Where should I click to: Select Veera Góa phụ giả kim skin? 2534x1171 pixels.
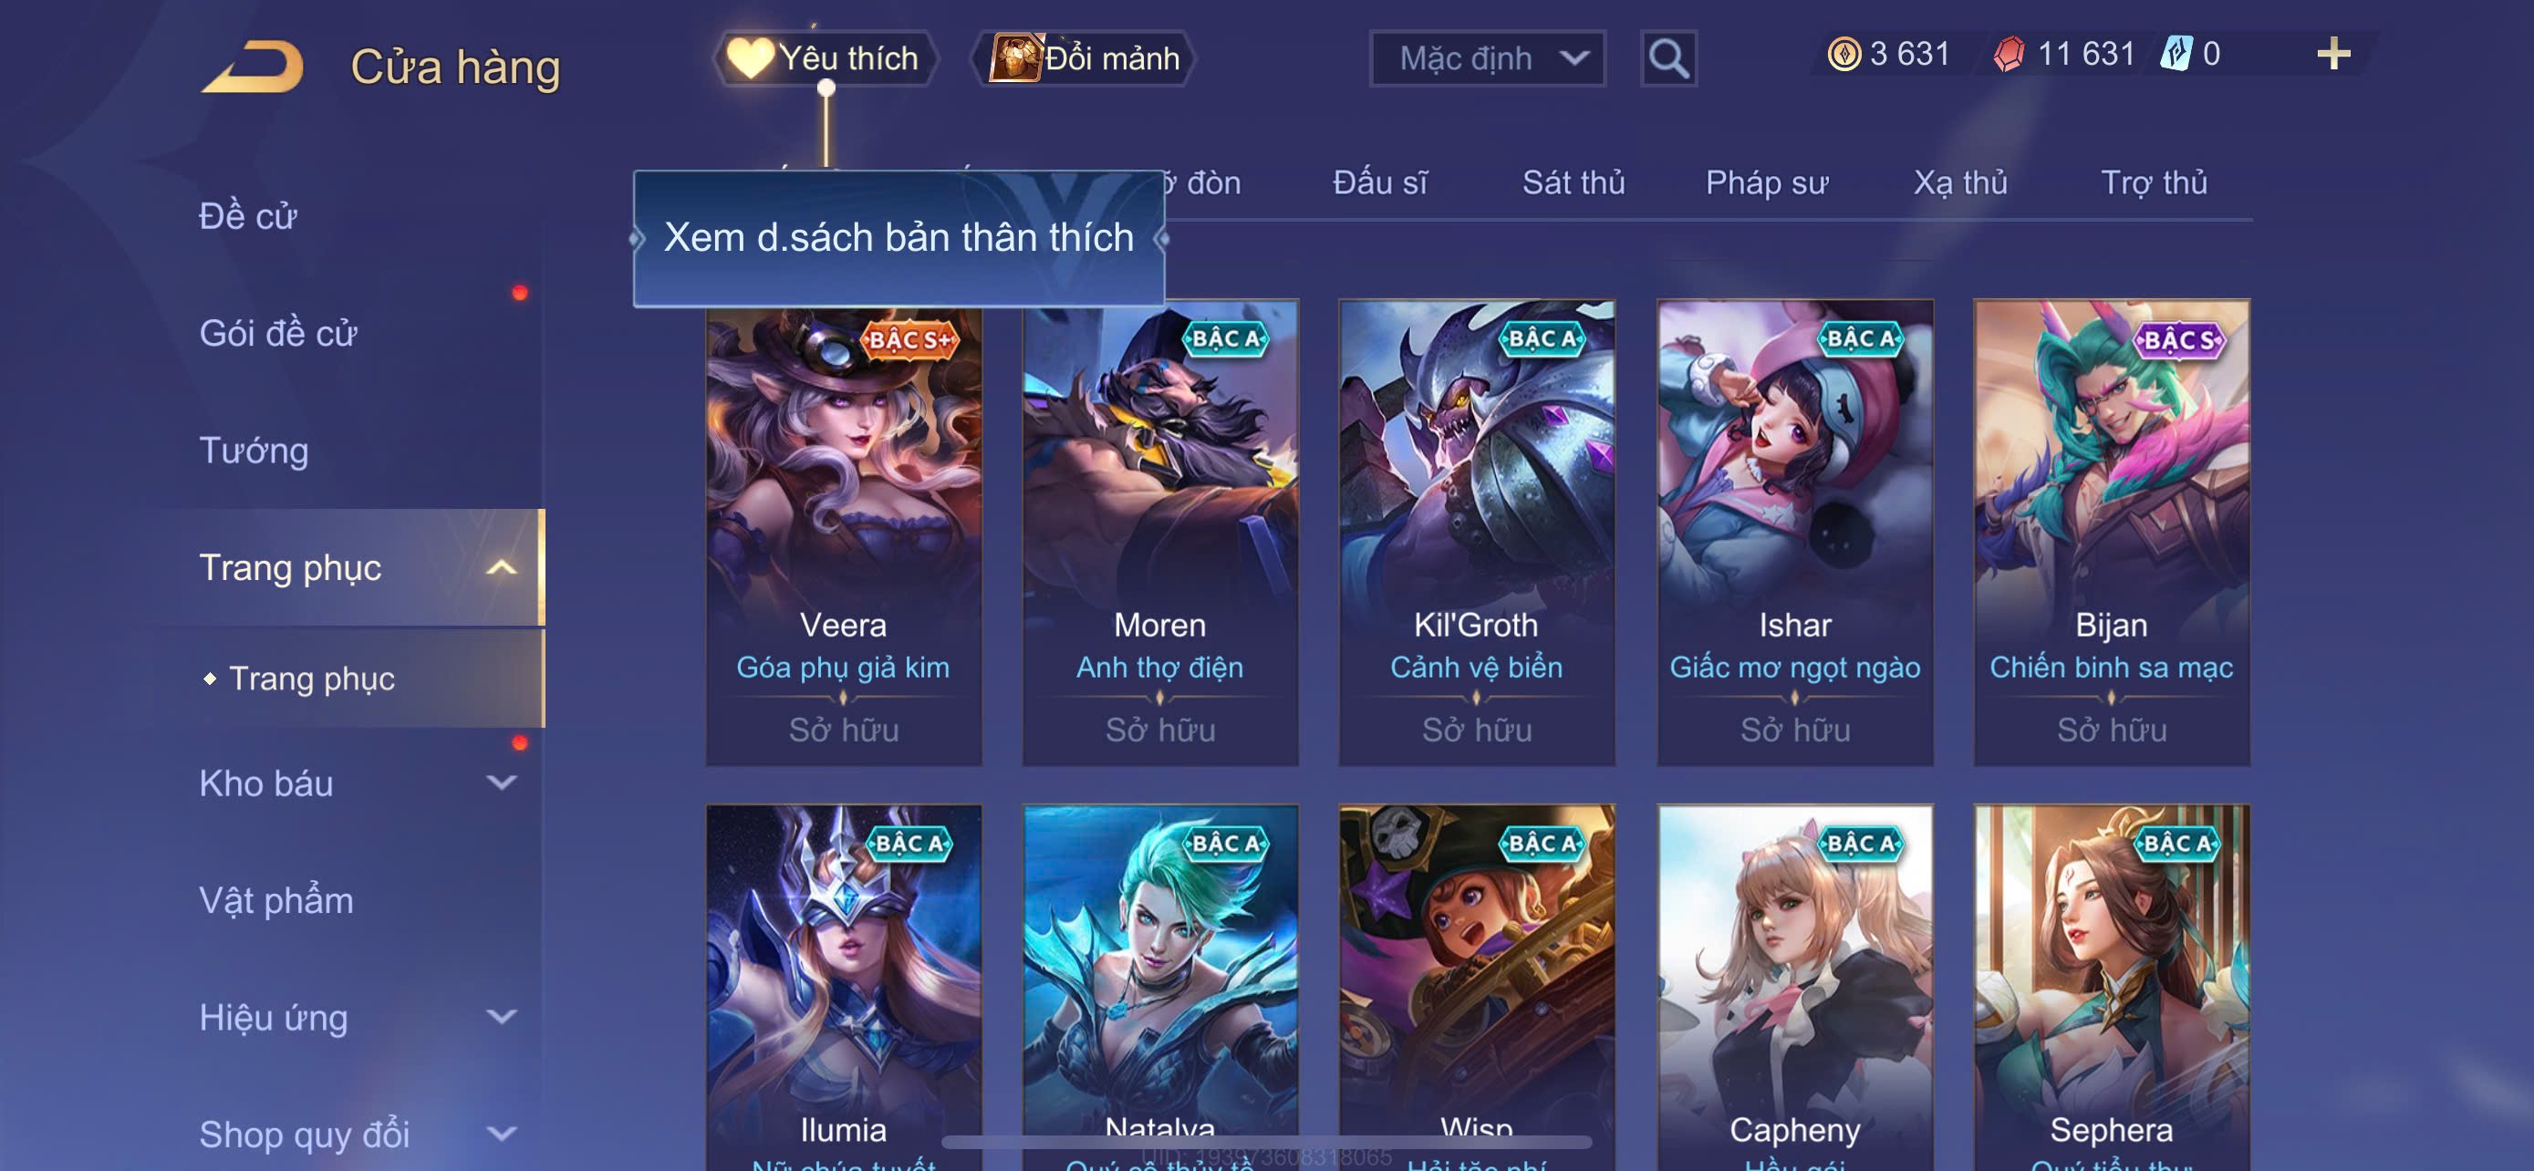844,532
